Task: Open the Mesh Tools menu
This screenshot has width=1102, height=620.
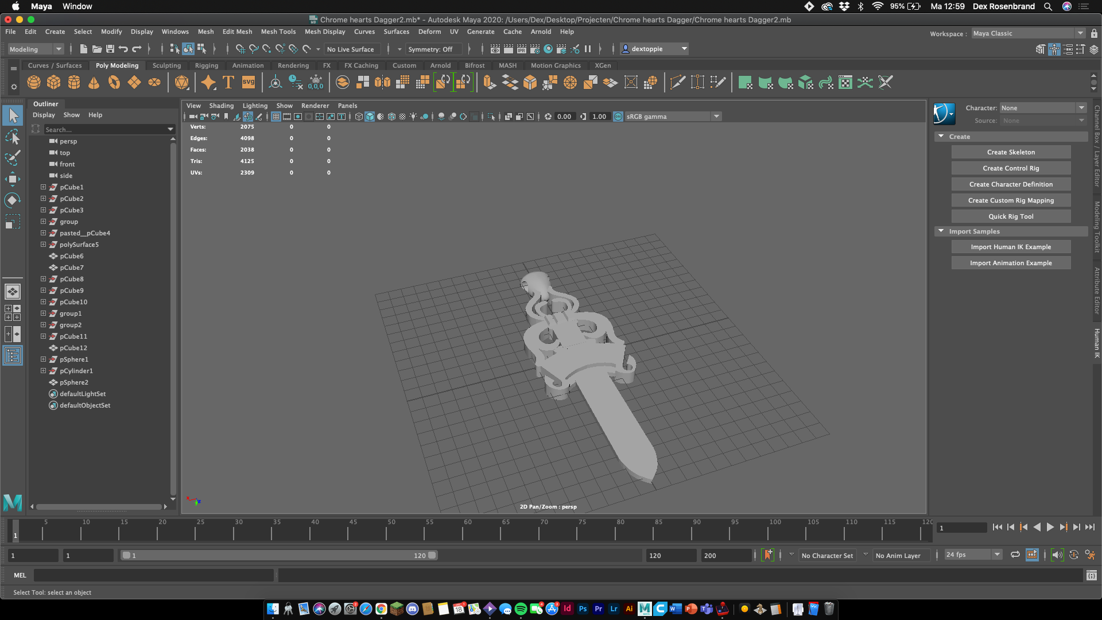Action: [x=278, y=32]
